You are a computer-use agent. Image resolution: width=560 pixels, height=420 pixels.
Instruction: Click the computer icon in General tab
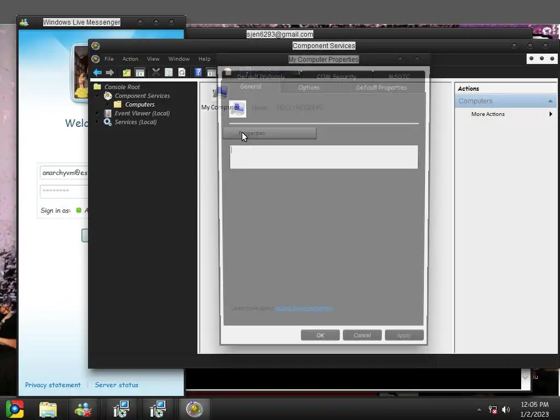pos(237,109)
